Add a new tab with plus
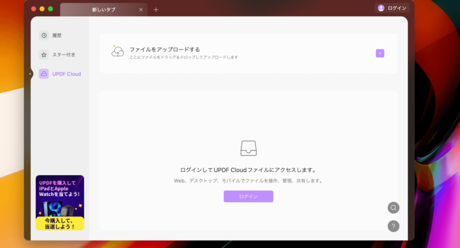460x248 pixels. pos(156,10)
